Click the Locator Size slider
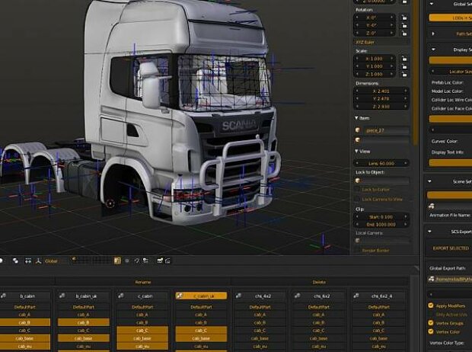Screen dimensions: 472x352 pyautogui.click(x=451, y=72)
